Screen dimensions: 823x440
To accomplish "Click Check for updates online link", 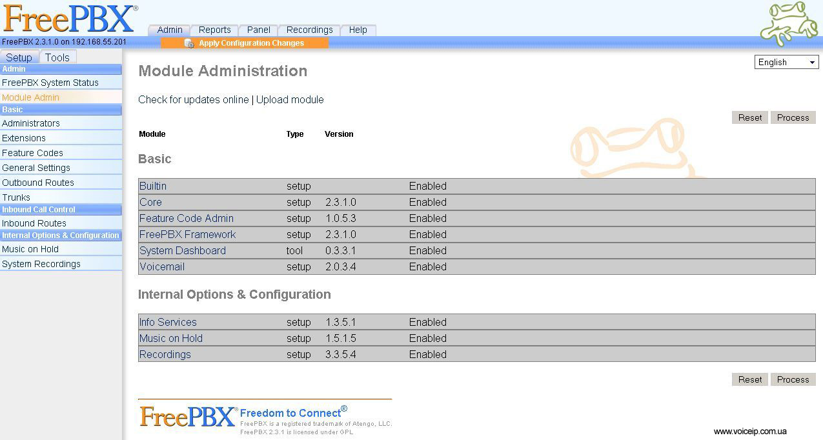I will pos(194,99).
